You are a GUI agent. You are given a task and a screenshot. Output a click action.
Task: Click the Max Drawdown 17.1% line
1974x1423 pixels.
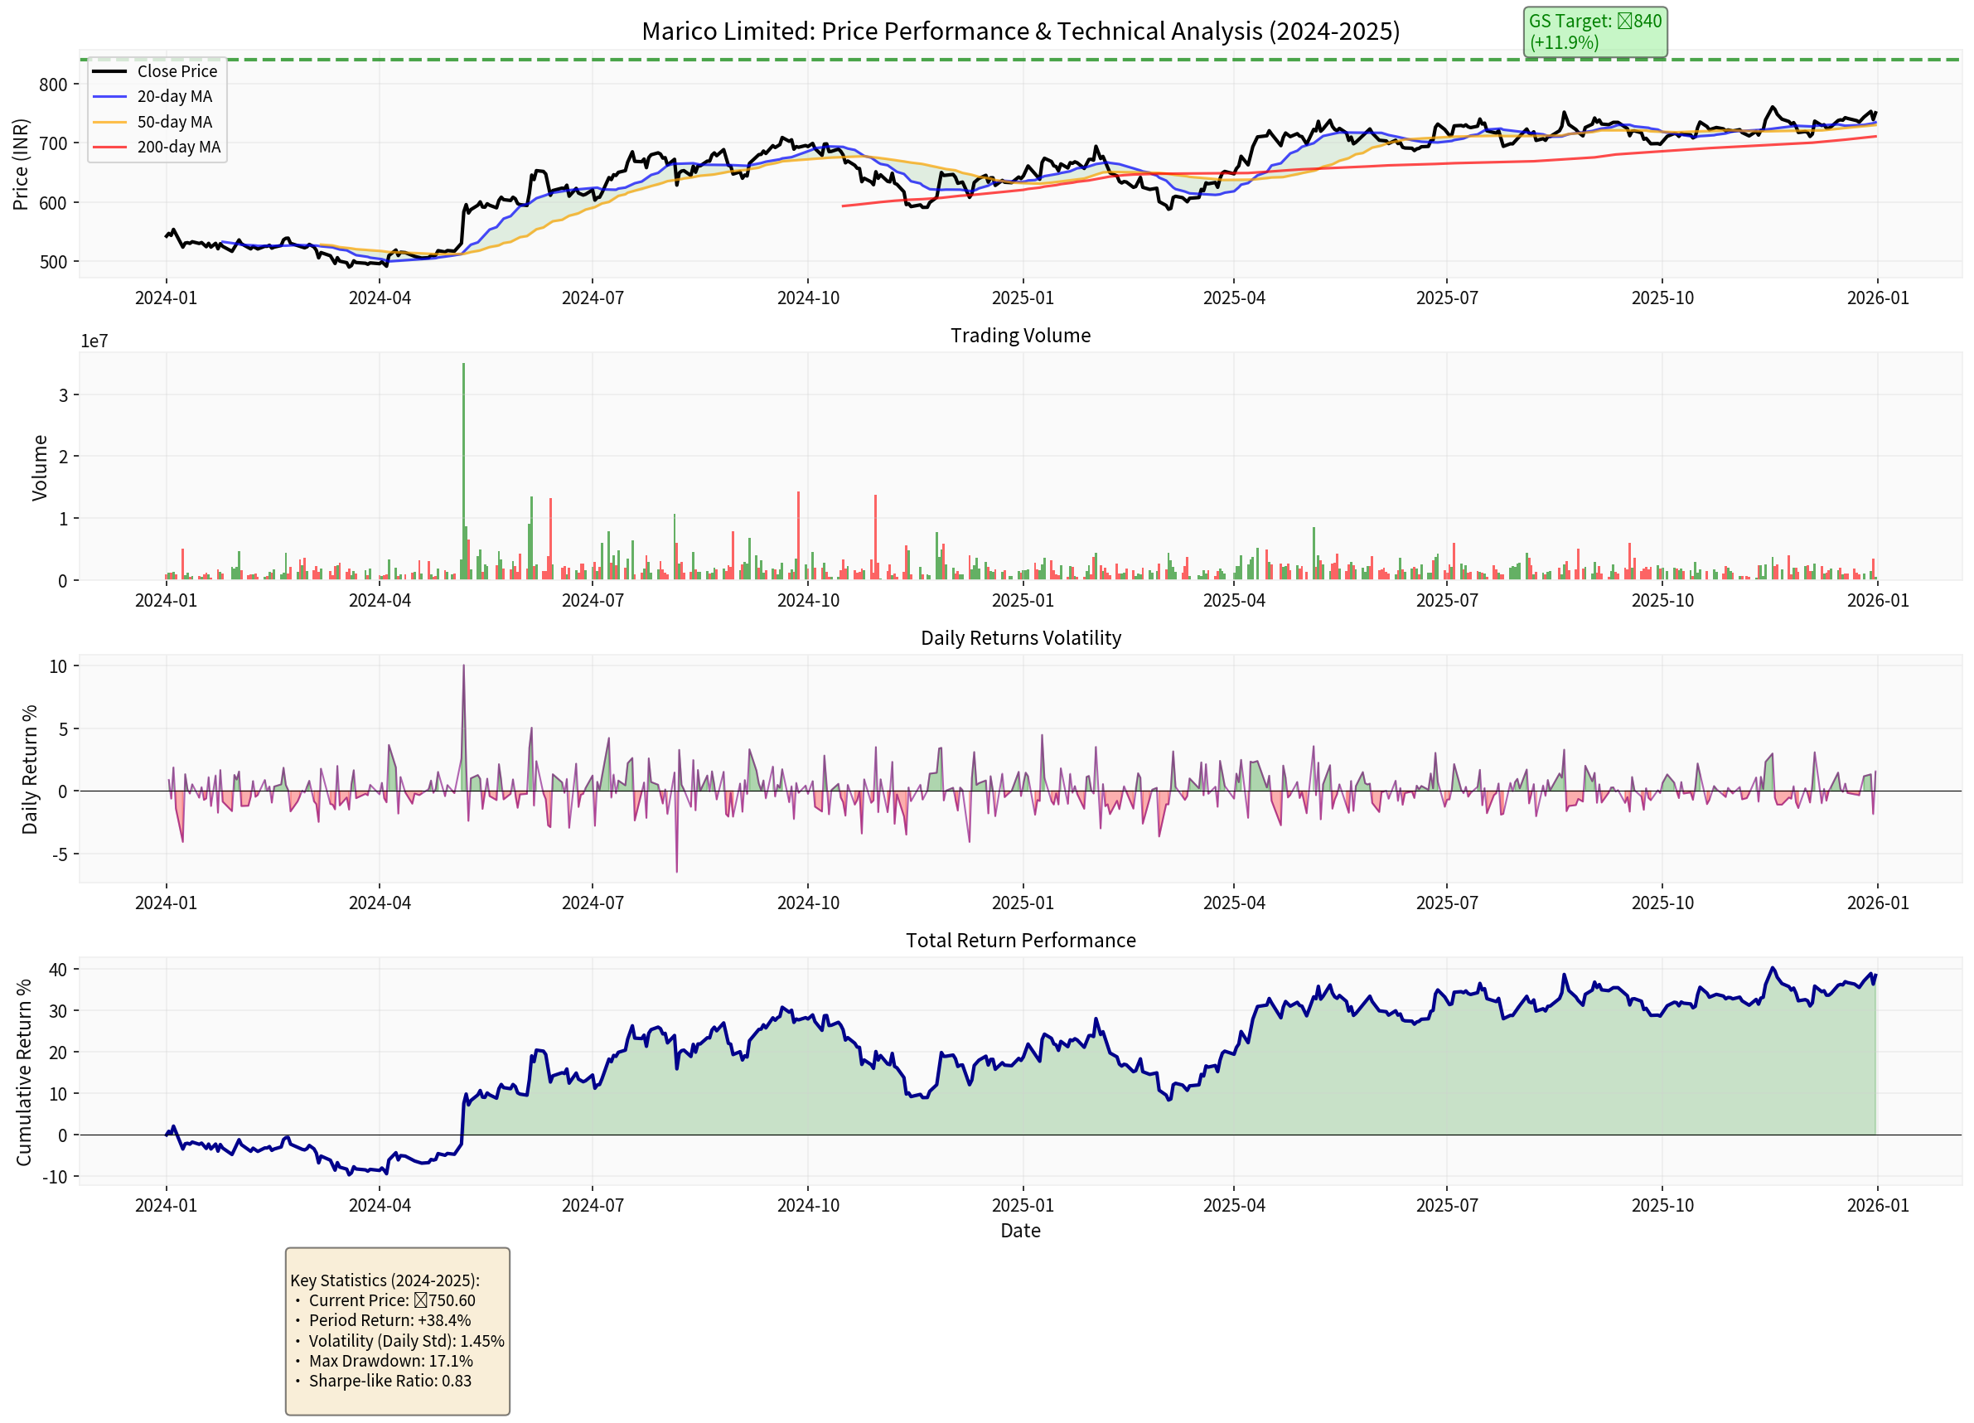click(390, 1360)
